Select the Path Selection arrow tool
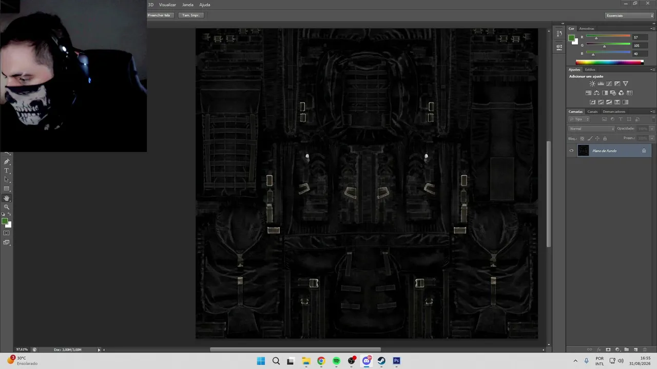The width and height of the screenshot is (657, 369). (x=7, y=180)
